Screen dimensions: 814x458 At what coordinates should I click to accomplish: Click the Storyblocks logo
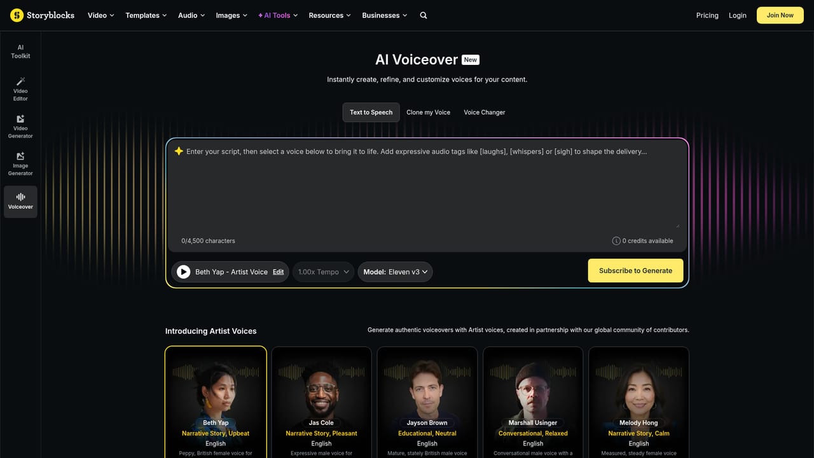point(43,15)
